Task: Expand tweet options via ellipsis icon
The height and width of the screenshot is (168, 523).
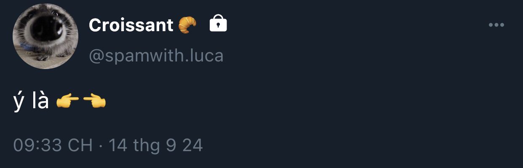Action: pyautogui.click(x=496, y=25)
